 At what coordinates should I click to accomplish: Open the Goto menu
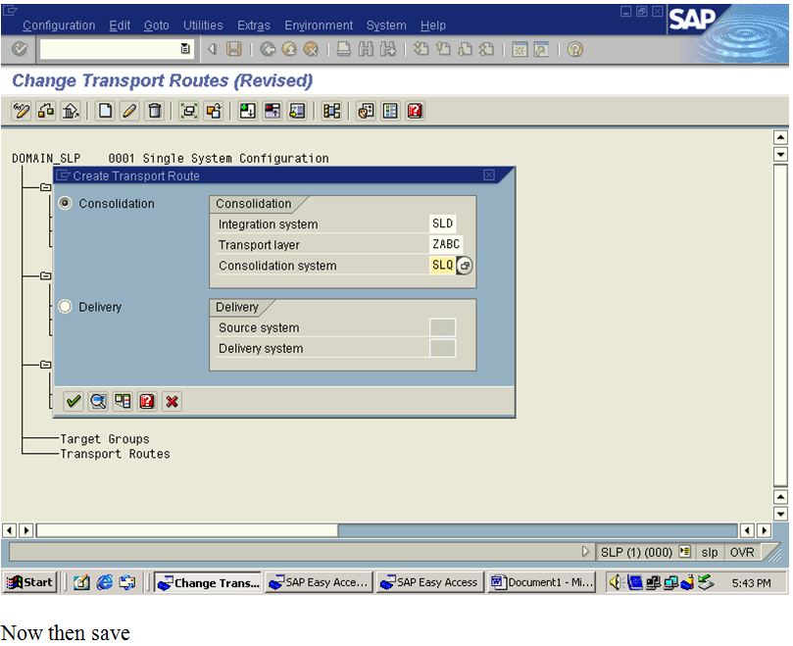click(x=156, y=25)
